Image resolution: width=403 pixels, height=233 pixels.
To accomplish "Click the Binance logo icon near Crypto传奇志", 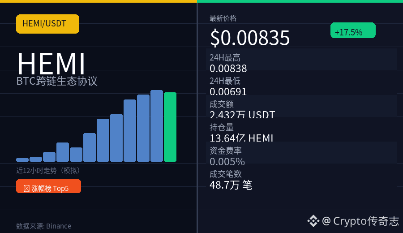I will click(x=313, y=221).
